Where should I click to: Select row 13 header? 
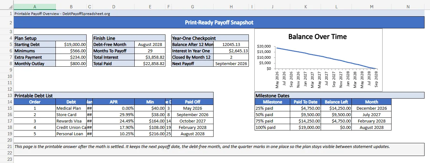click(7, 95)
